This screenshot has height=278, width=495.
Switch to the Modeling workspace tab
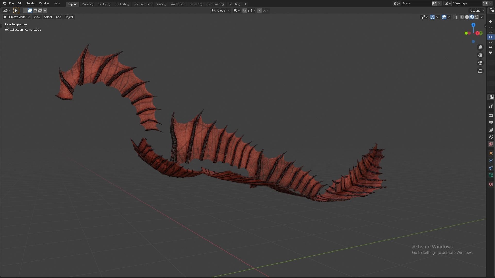[87, 4]
